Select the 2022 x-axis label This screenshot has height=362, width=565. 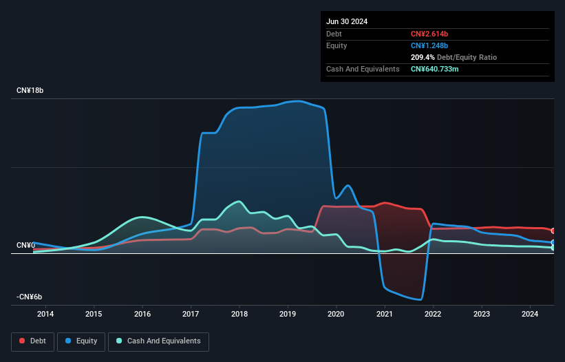click(x=434, y=315)
